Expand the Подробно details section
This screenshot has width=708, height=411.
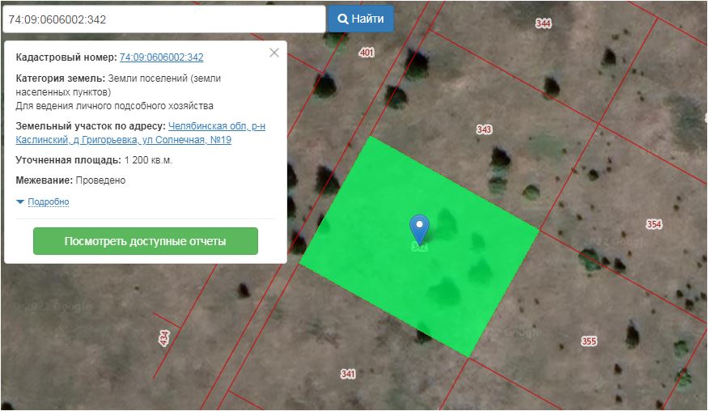tap(49, 201)
